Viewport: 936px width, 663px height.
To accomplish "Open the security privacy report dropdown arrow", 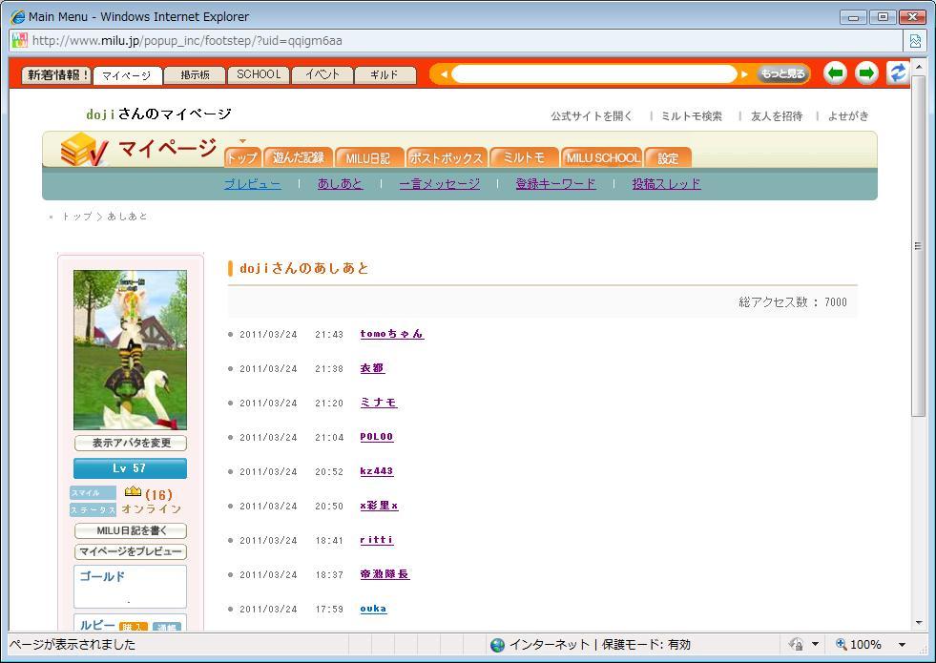I will (815, 645).
